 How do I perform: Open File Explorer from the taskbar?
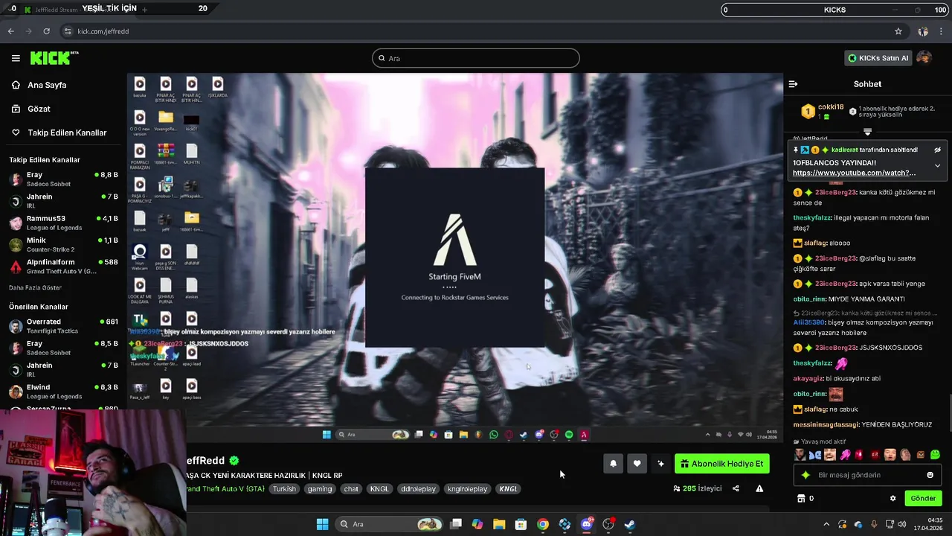pyautogui.click(x=499, y=524)
